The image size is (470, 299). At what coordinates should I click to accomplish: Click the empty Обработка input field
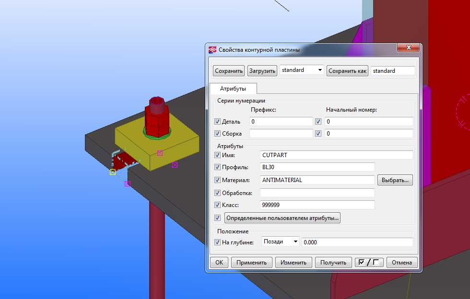pos(317,193)
